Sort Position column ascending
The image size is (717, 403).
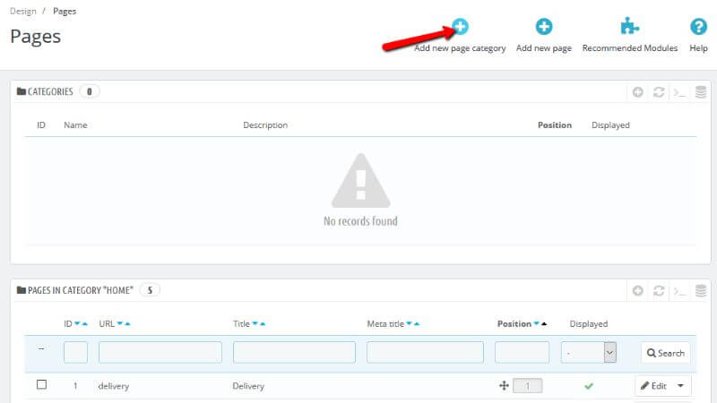[x=544, y=323]
